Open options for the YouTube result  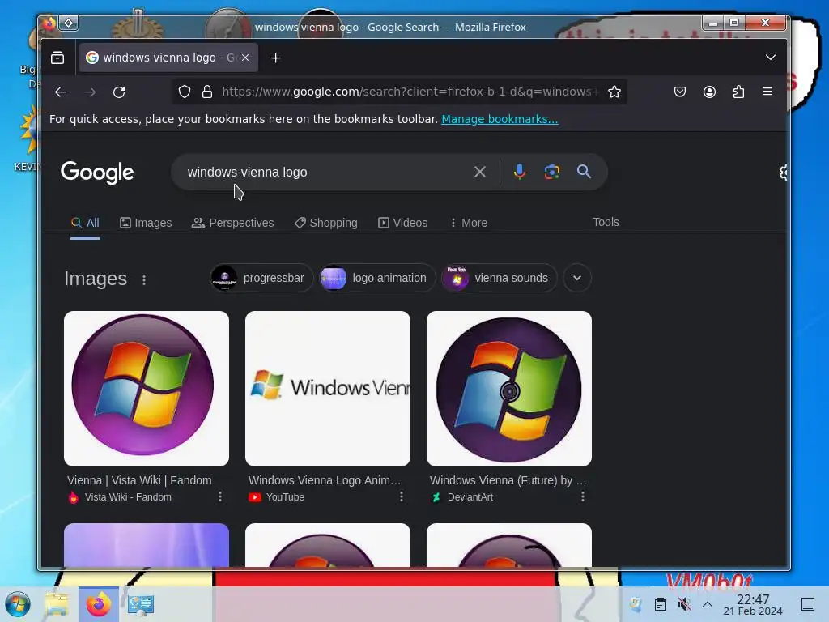(402, 496)
